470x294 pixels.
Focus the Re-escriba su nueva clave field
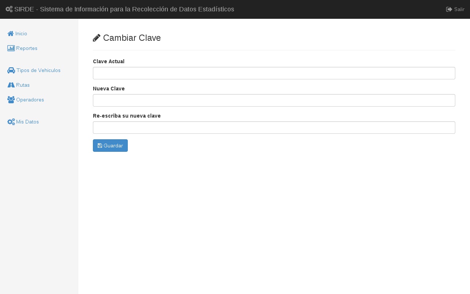coord(274,128)
